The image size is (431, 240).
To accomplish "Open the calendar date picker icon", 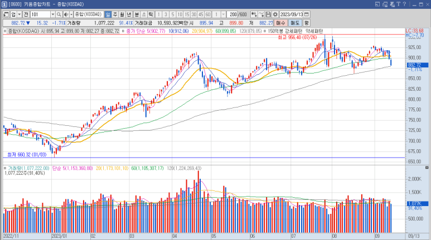I will [x=306, y=14].
